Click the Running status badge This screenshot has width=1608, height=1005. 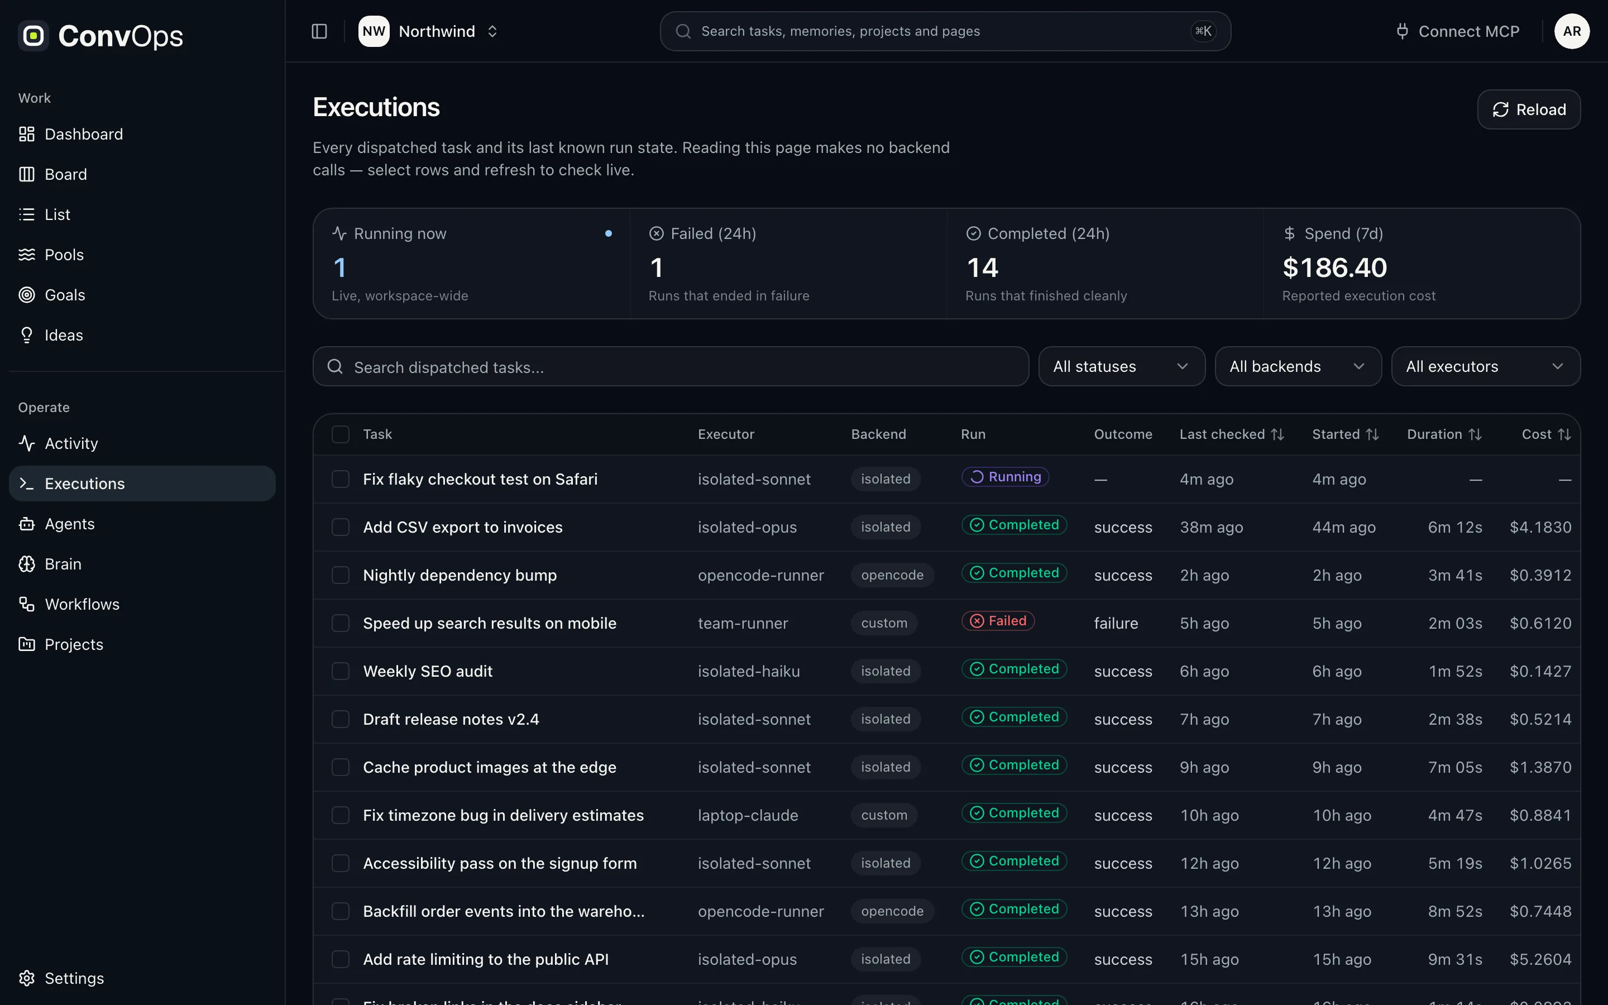[1004, 477]
